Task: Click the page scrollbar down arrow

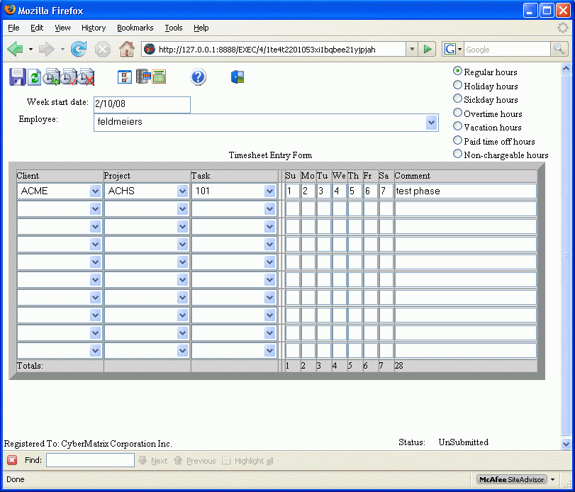Action: [566, 444]
